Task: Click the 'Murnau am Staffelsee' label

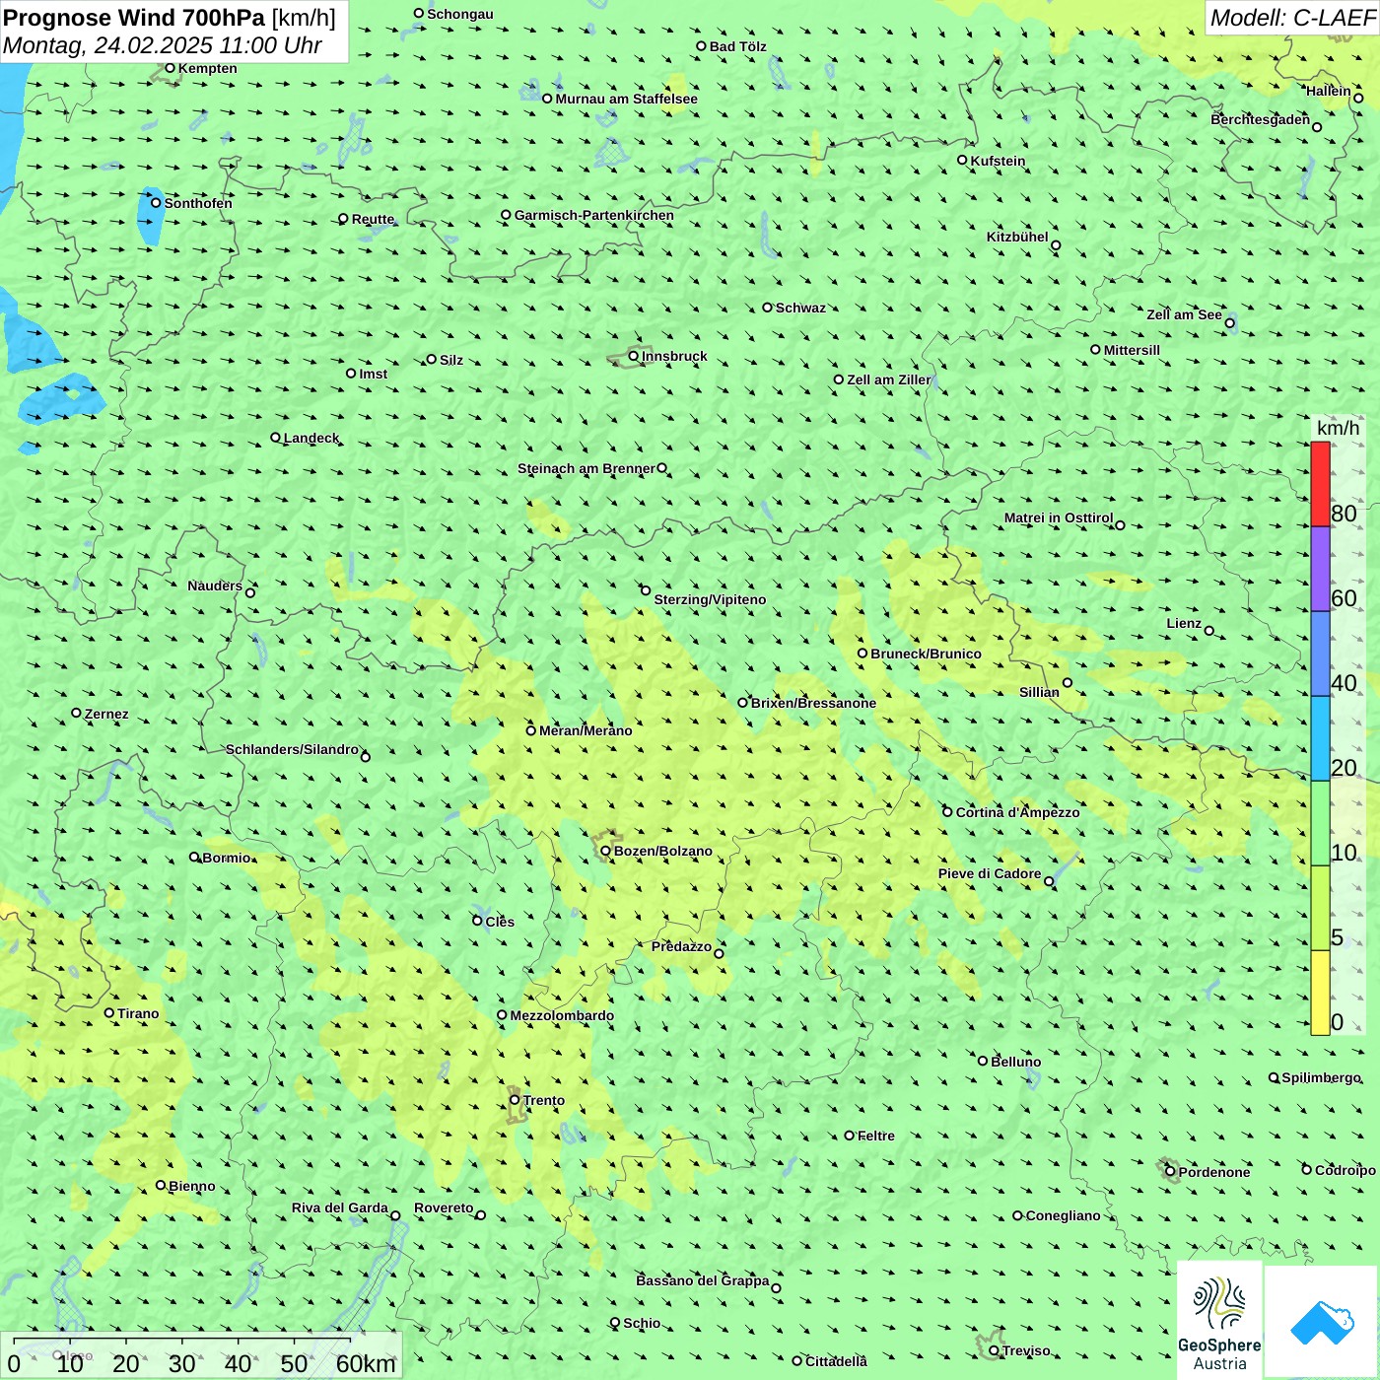Action: click(x=626, y=100)
